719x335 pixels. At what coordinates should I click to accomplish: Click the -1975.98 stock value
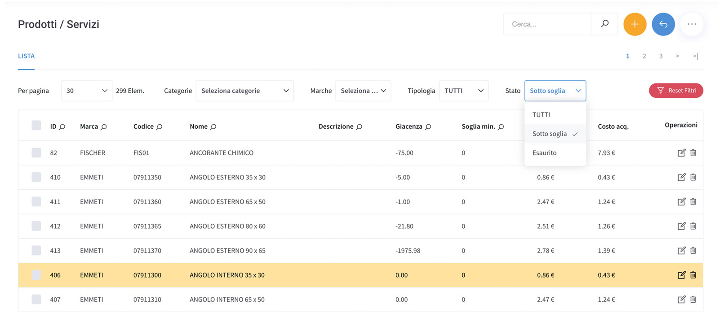click(408, 251)
